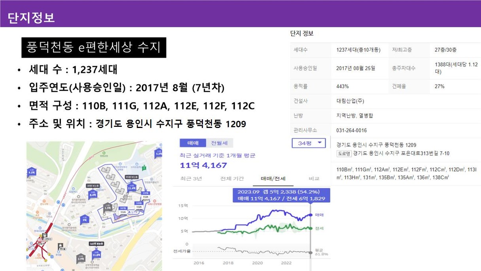Click the 5.3억 price marker on map

[159, 153]
